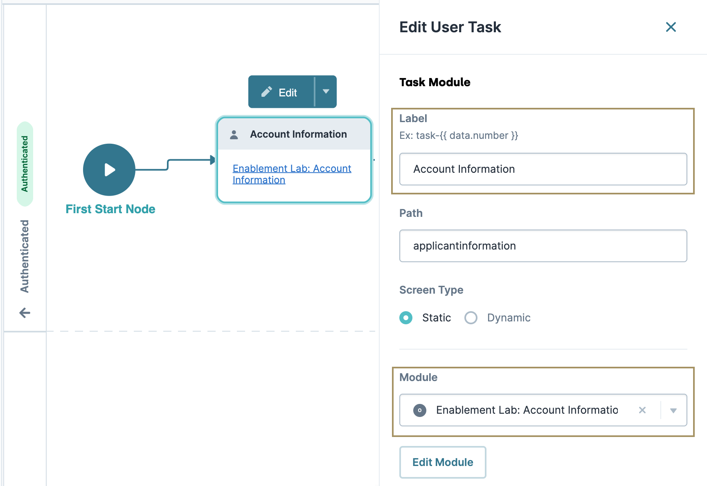This screenshot has height=486, width=707.
Task: Open the dropdown arrow next to Edit
Action: pyautogui.click(x=326, y=92)
